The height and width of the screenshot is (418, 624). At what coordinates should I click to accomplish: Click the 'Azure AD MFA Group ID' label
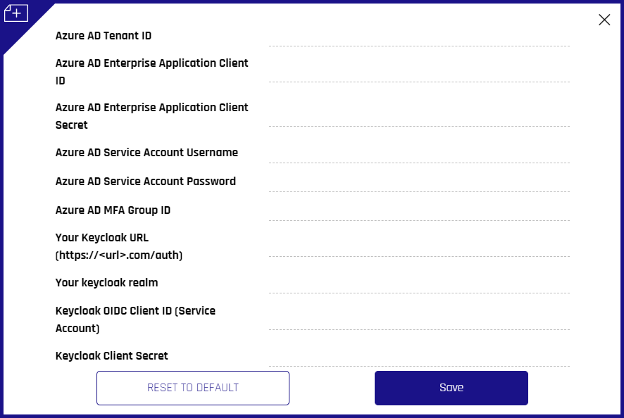click(113, 210)
